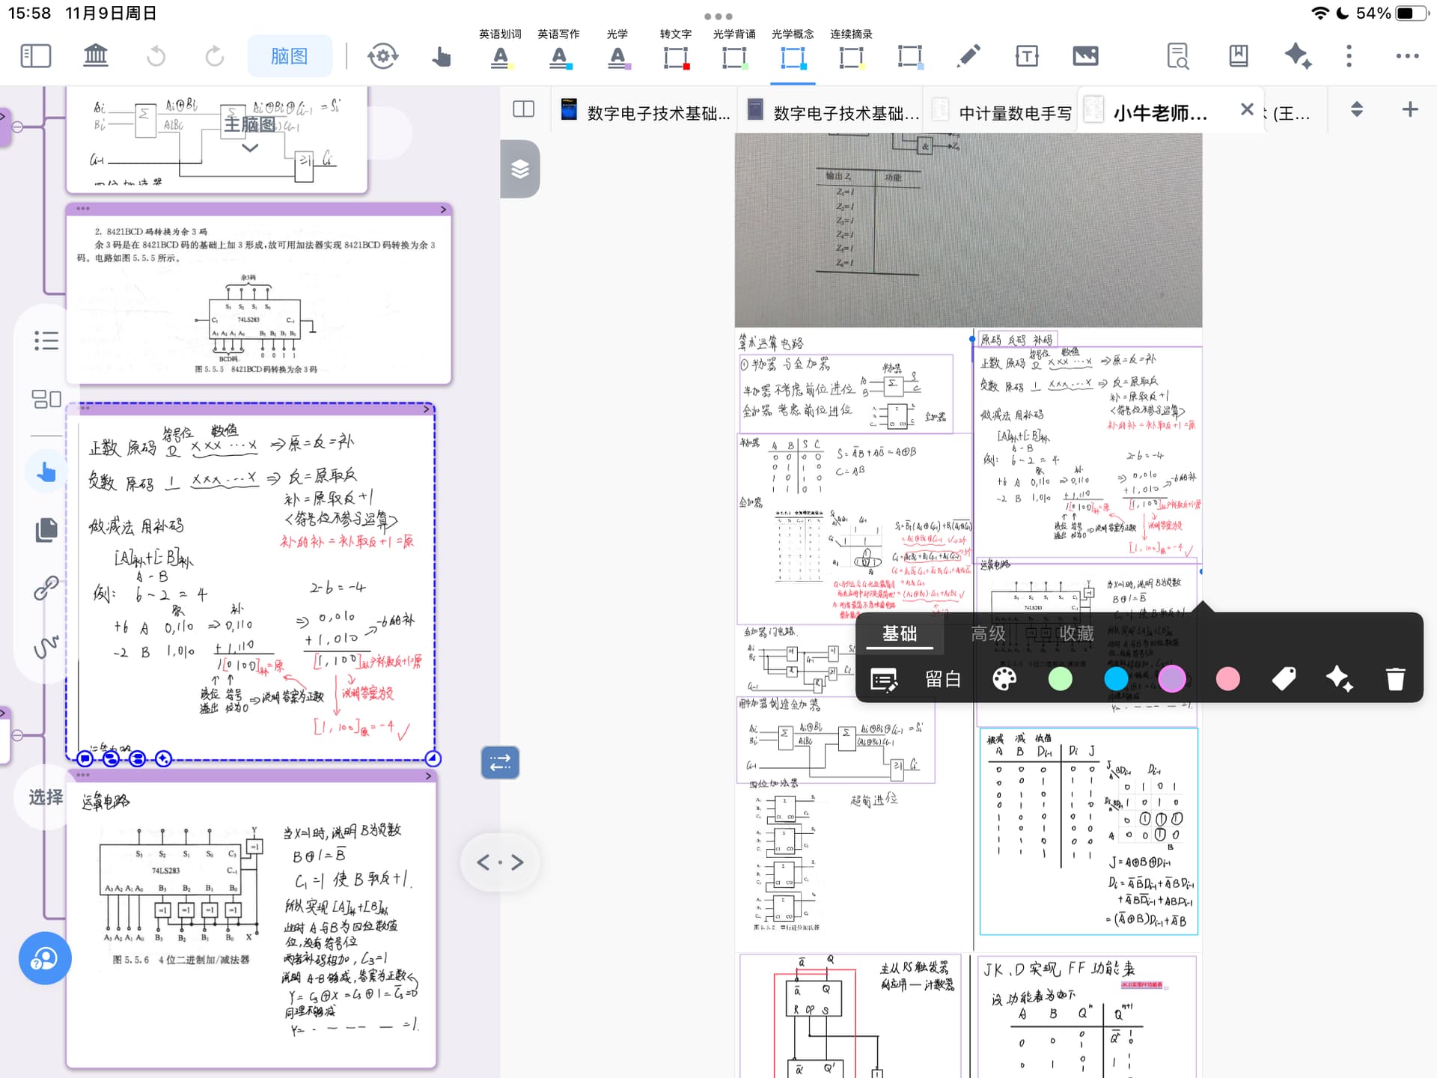Expand the 主脑图 dropdown chevron
This screenshot has width=1437, height=1078.
click(250, 148)
